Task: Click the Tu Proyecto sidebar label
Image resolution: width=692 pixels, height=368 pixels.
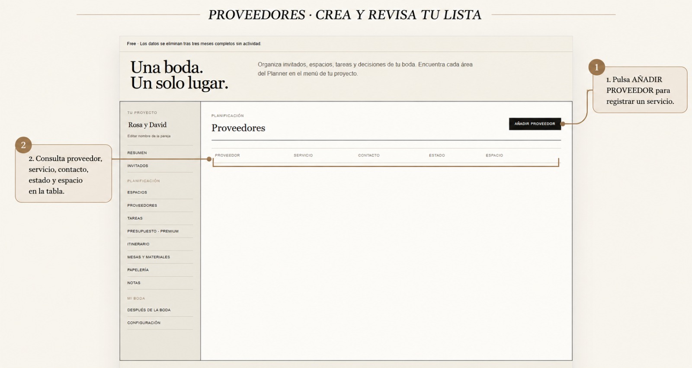Action: click(x=142, y=113)
